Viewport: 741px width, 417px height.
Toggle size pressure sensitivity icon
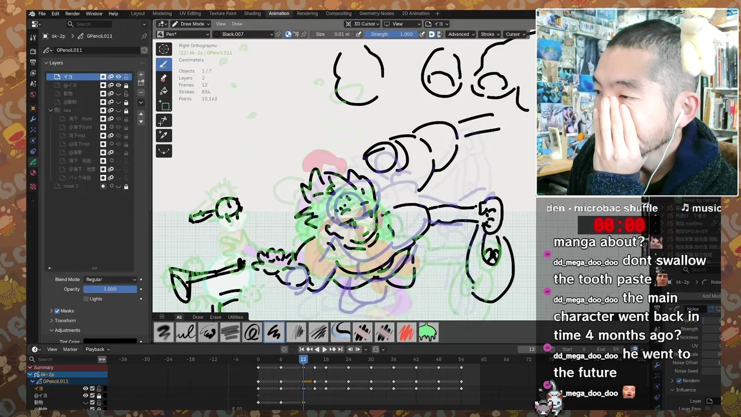coord(359,34)
